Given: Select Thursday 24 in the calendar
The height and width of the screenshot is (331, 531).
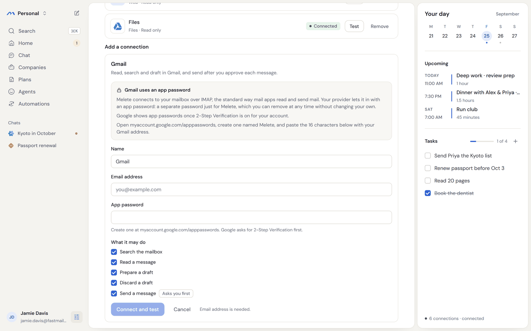Looking at the screenshot, I should pos(473,36).
